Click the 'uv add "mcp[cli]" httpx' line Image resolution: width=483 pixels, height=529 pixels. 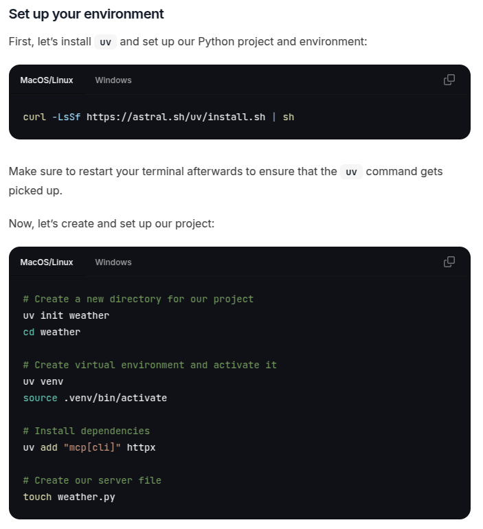coord(89,448)
